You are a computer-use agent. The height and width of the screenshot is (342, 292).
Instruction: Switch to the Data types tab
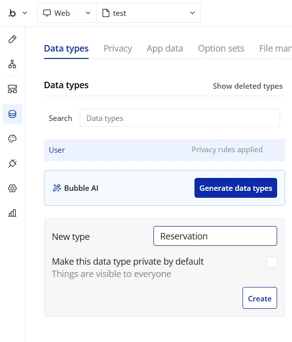[x=66, y=49]
